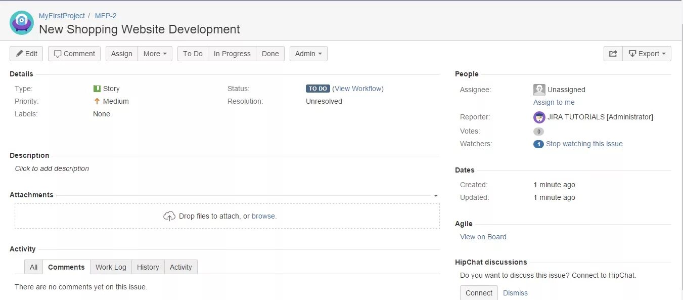Open the Export dropdown
The image size is (683, 300).
click(647, 54)
